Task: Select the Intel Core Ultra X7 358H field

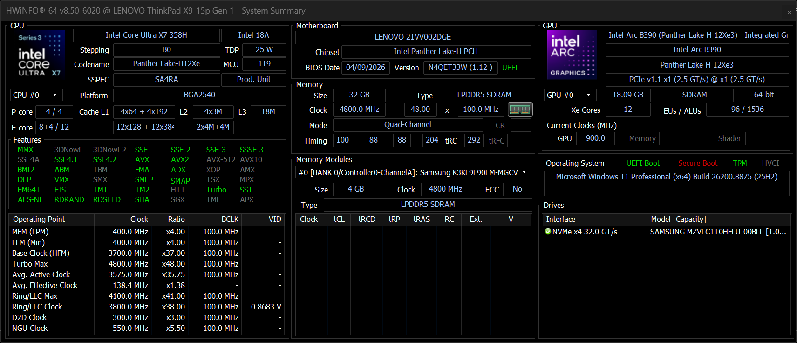Action: pyautogui.click(x=146, y=35)
